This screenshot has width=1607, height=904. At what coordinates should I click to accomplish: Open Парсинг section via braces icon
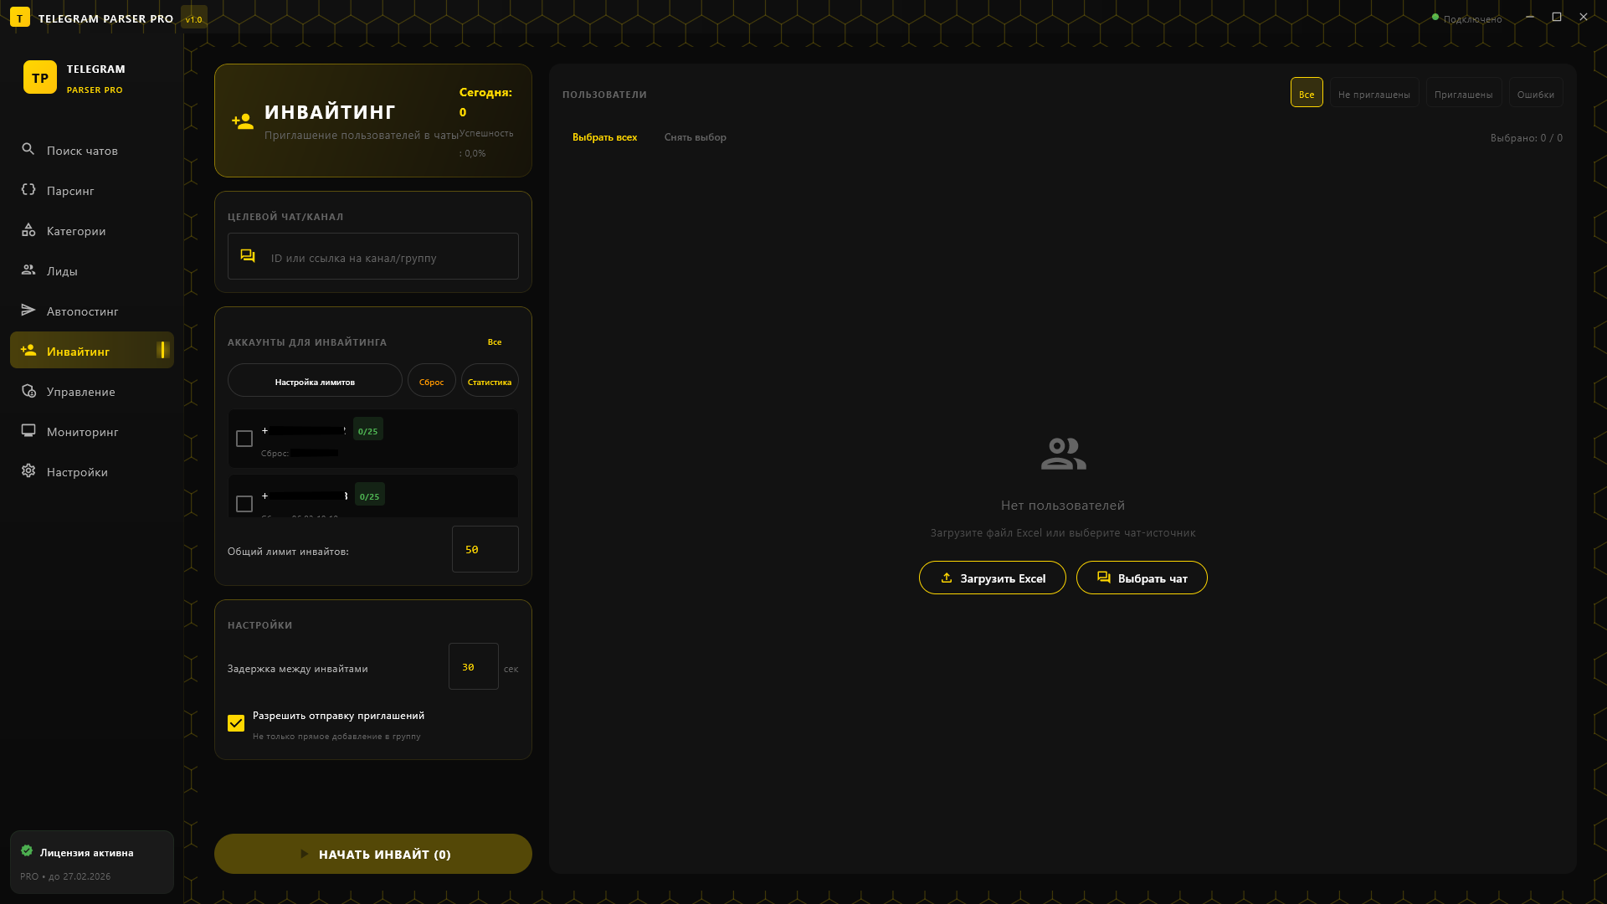(x=28, y=190)
